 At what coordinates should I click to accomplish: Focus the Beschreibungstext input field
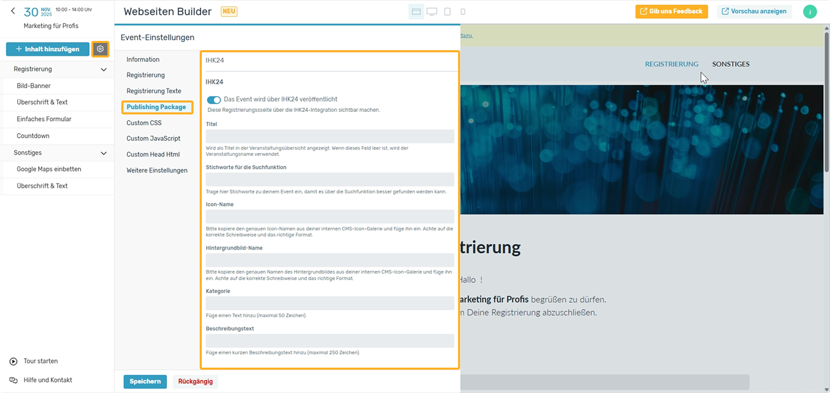[x=330, y=341]
